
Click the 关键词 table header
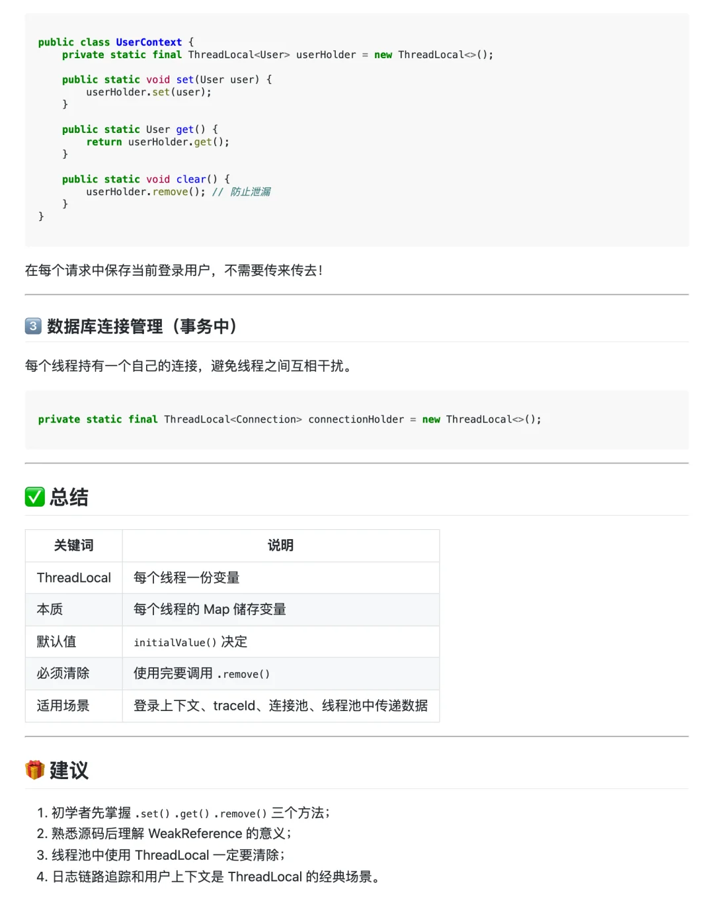pos(73,545)
